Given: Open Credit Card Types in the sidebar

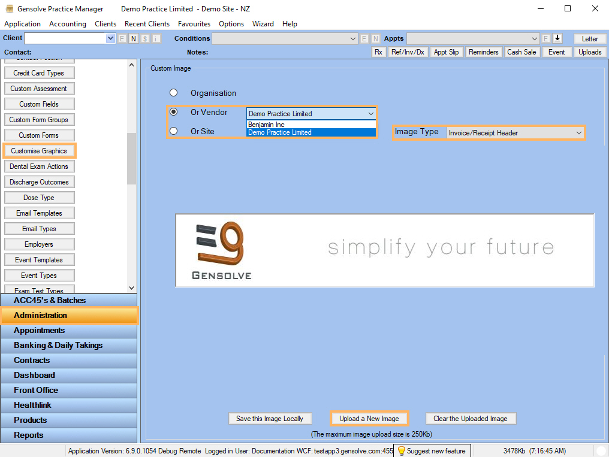Looking at the screenshot, I should coord(39,73).
